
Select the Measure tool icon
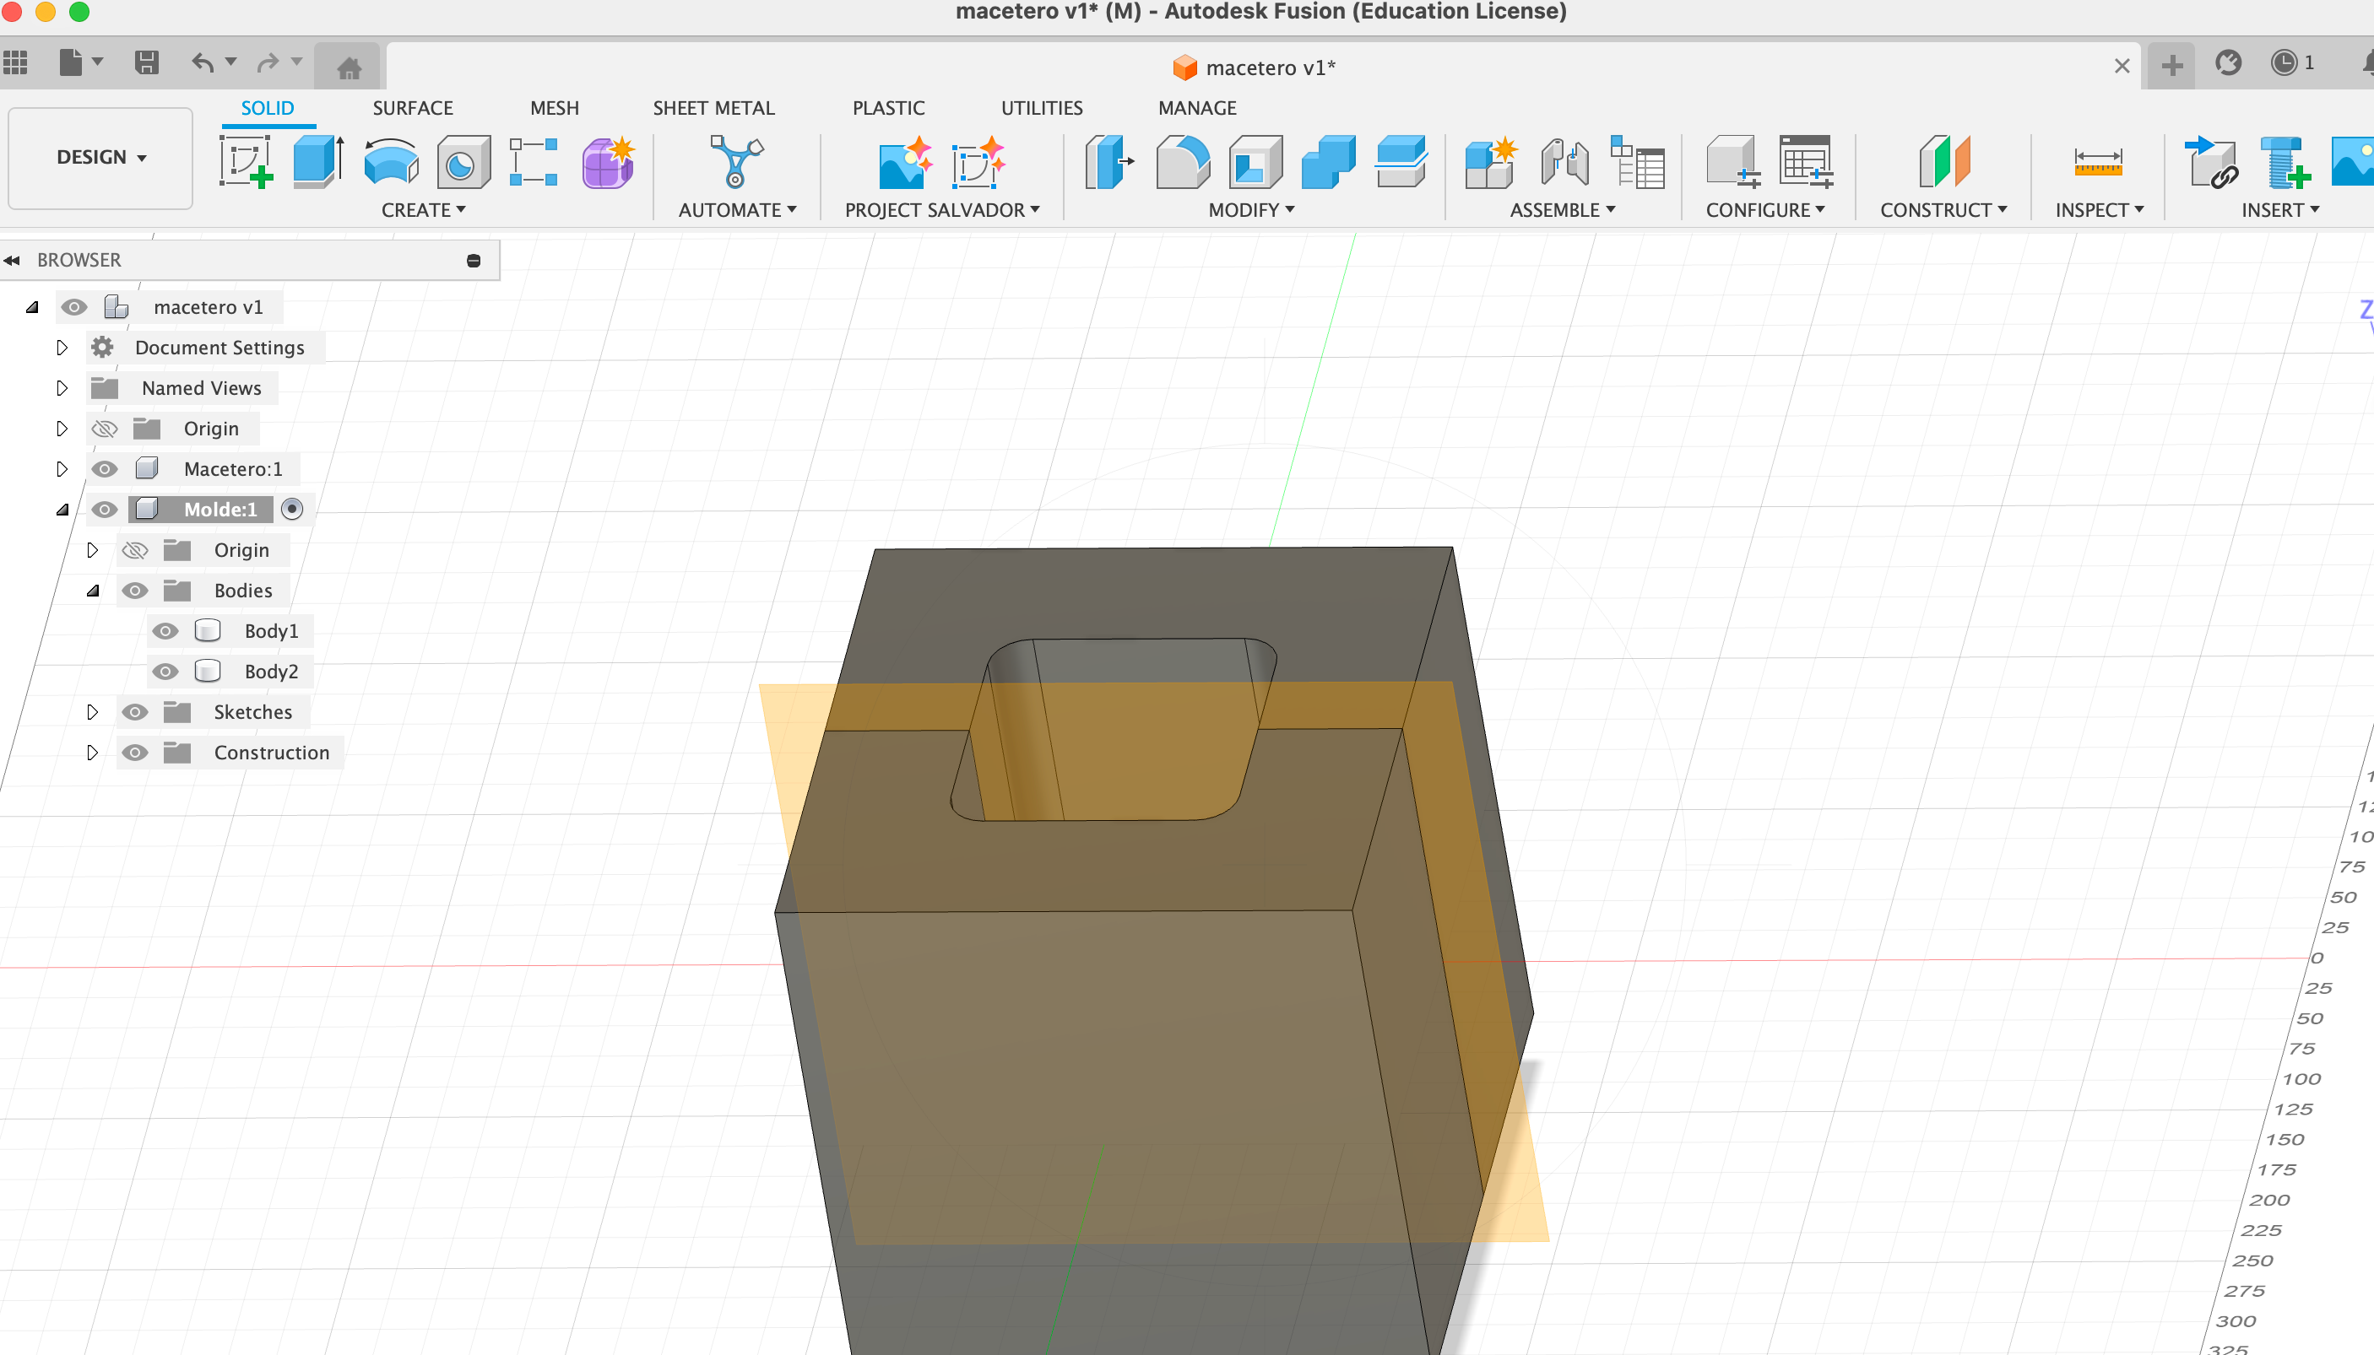(2099, 162)
